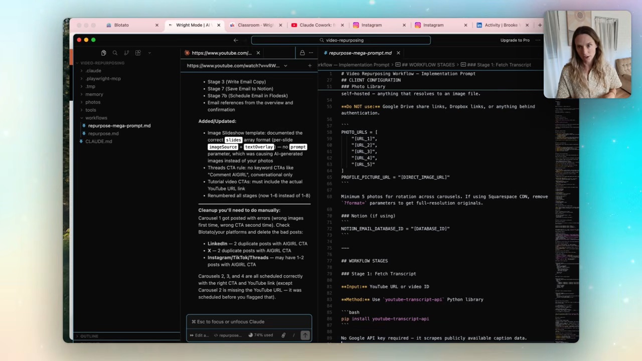Close the Claude Cowork browser tab
The width and height of the screenshot is (642, 361).
point(343,25)
